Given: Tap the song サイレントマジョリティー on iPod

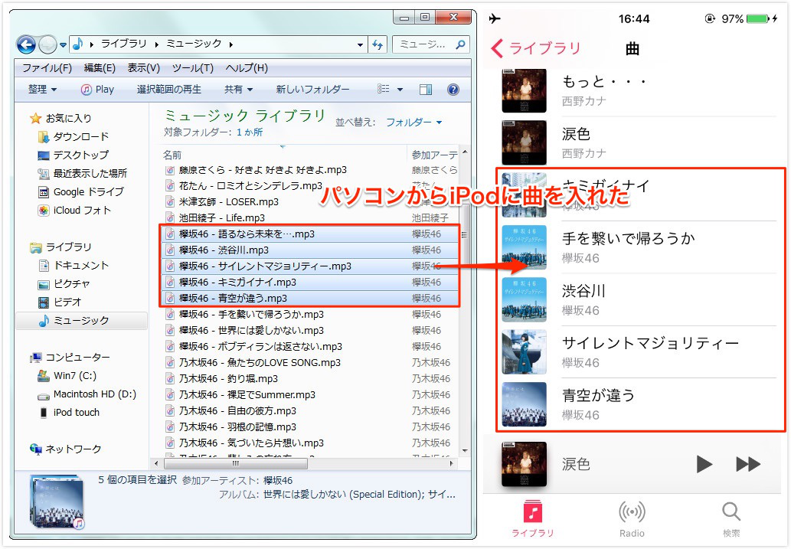Looking at the screenshot, I should [639, 352].
